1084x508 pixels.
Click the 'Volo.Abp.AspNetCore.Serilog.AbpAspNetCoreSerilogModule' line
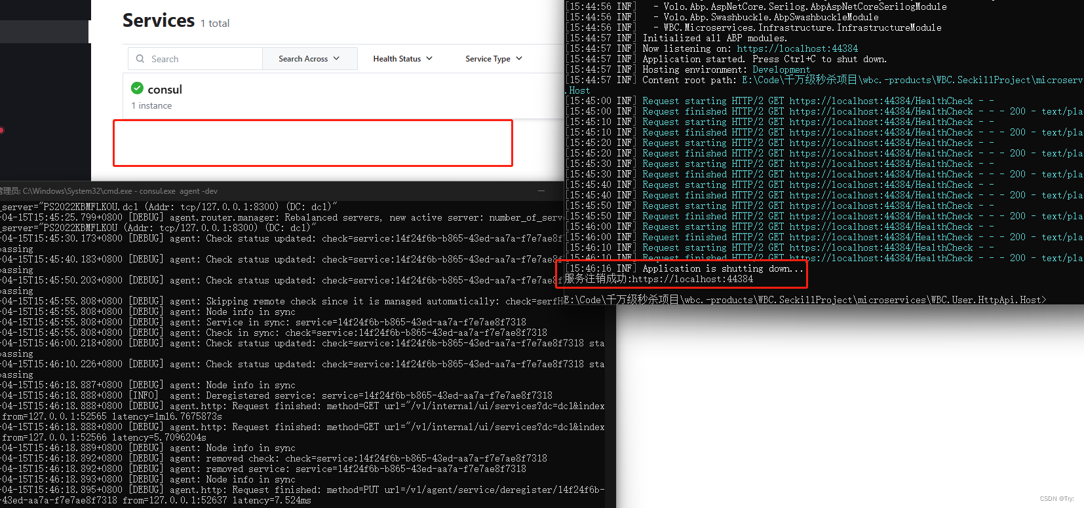point(756,7)
